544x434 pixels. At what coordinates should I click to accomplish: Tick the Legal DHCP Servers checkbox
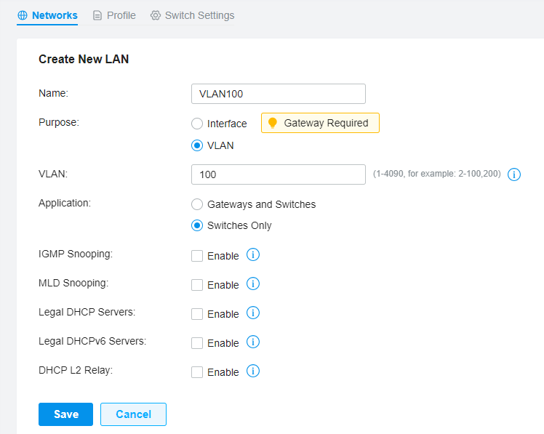click(197, 314)
